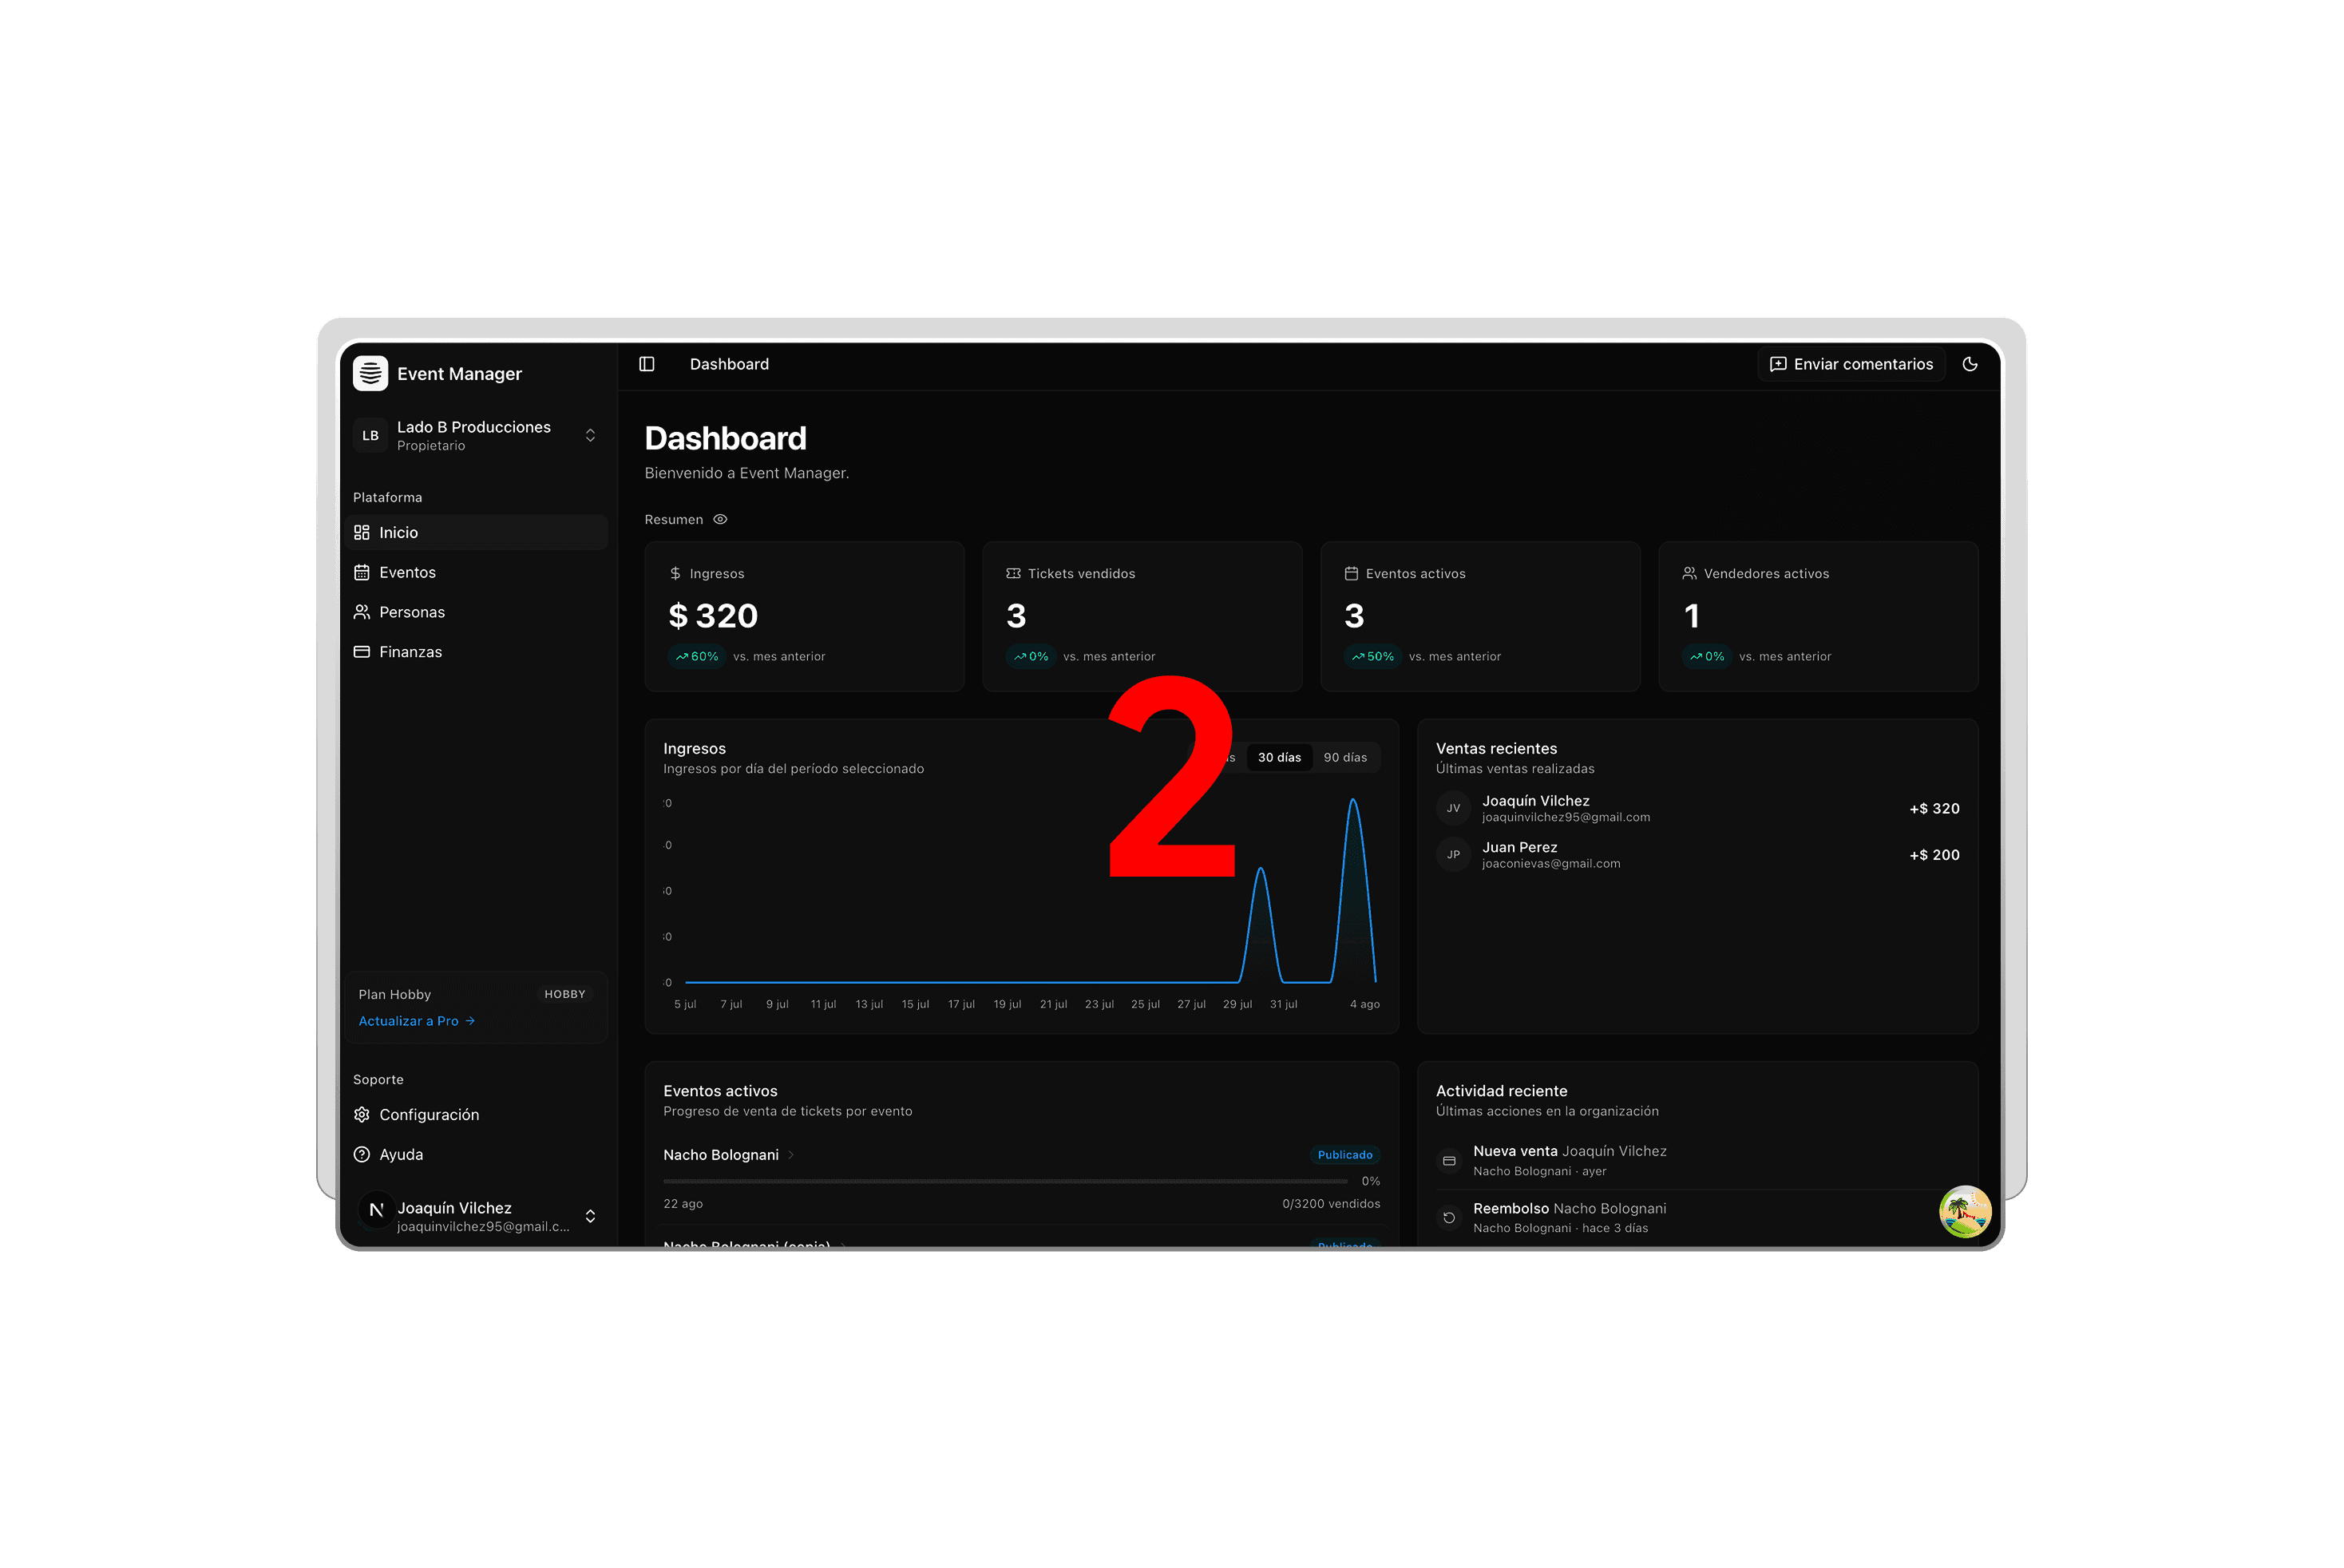Click the Nueva venta card icon
The height and width of the screenshot is (1568, 2344).
click(x=1449, y=1161)
